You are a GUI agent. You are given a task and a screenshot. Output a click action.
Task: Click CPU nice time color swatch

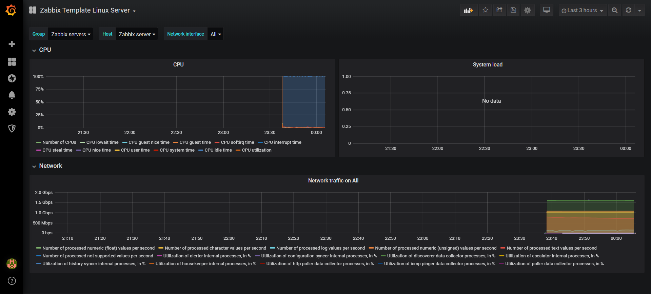coord(78,150)
